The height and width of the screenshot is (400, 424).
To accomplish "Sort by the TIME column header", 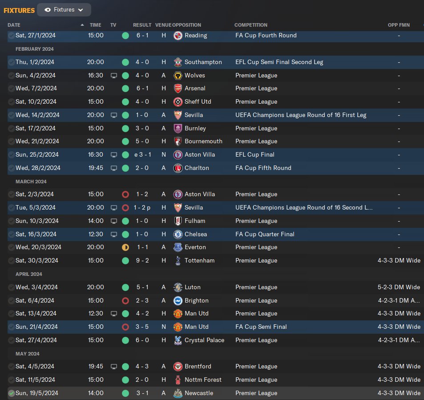I will tap(96, 25).
